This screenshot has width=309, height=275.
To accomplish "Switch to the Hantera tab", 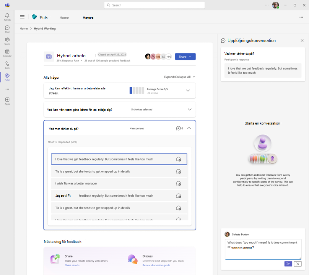I will 88,18.
